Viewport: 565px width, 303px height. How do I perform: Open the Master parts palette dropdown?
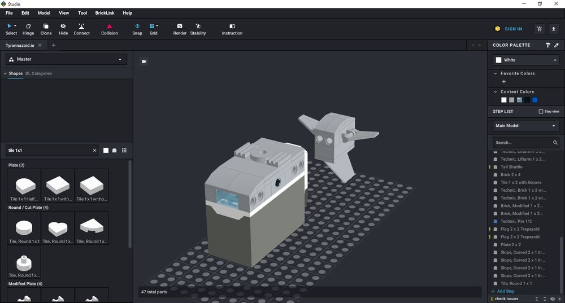pos(67,59)
